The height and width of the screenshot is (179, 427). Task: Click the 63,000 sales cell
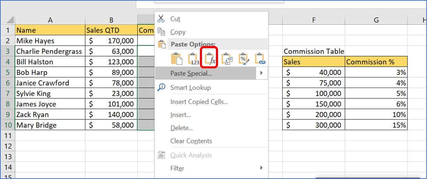[111, 51]
